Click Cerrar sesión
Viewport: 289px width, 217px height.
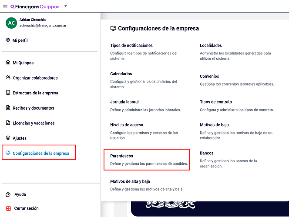click(x=27, y=208)
